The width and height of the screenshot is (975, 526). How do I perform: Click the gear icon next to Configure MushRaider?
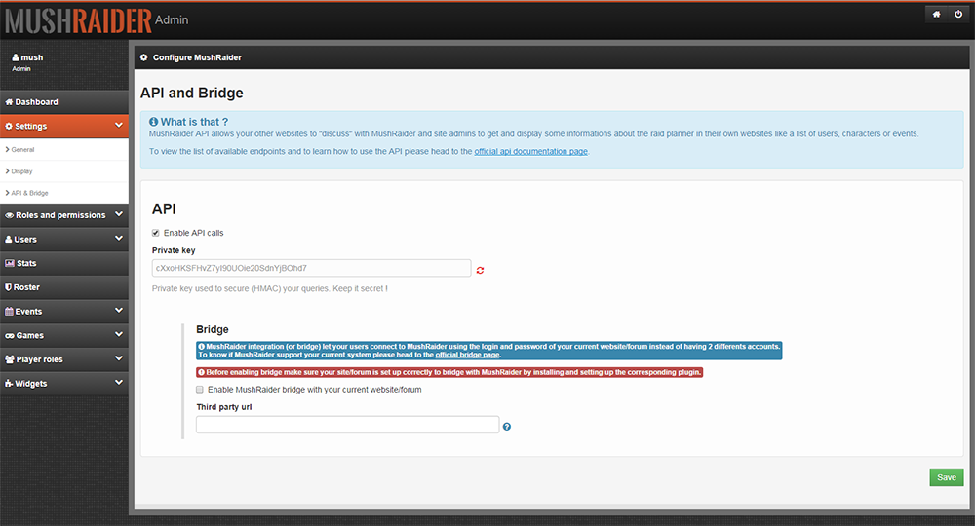click(x=143, y=57)
